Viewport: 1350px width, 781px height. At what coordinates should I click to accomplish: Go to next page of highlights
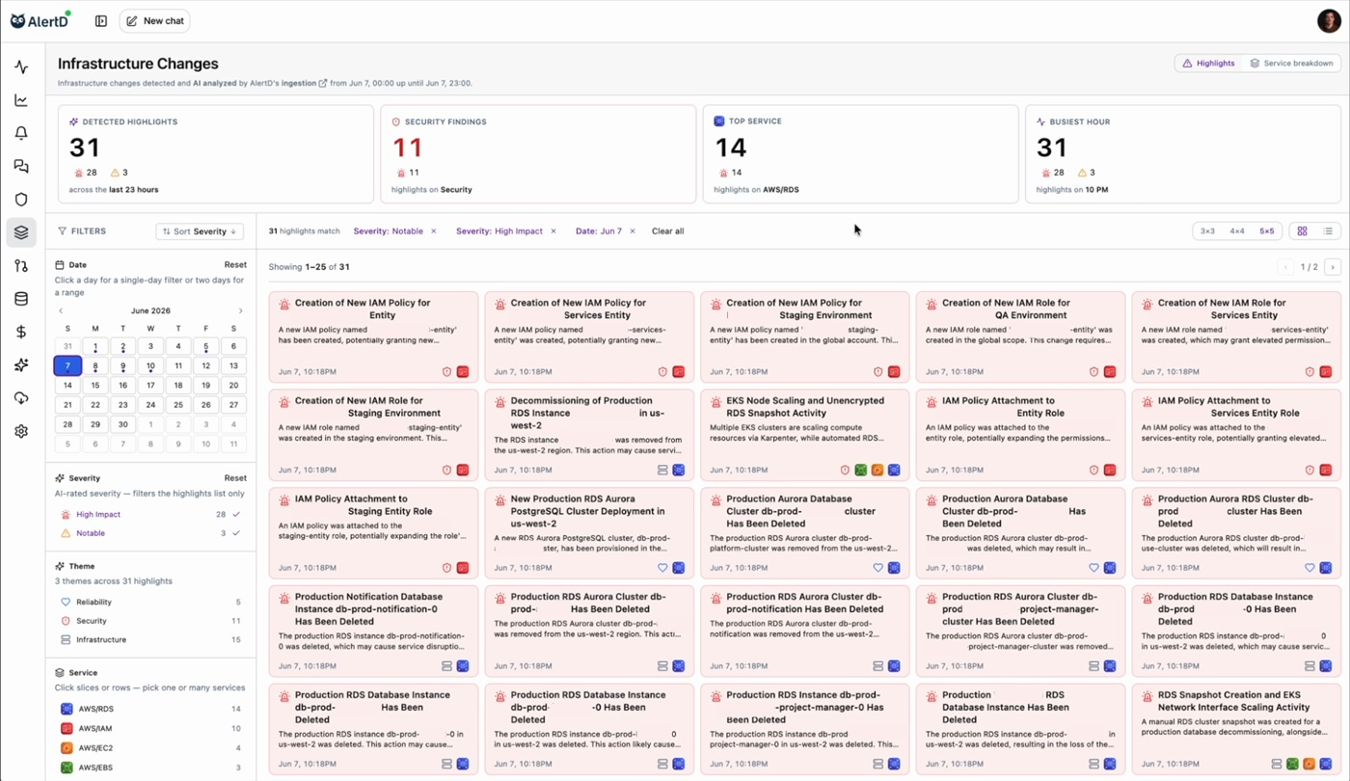[x=1333, y=267]
